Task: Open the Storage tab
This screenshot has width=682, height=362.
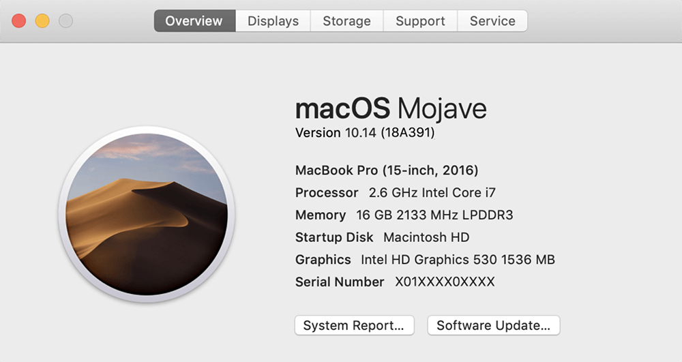Action: [x=346, y=21]
